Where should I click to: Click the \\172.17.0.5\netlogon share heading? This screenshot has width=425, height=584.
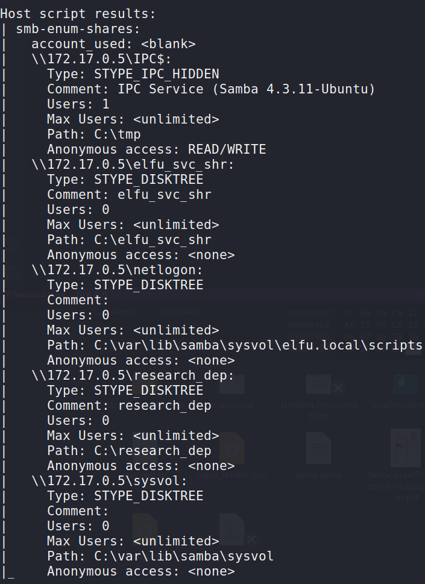click(117, 269)
